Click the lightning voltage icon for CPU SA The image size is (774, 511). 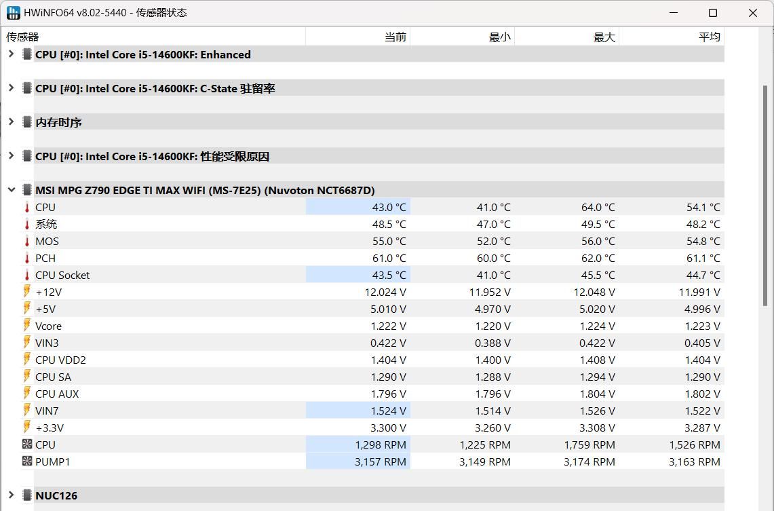(x=27, y=376)
